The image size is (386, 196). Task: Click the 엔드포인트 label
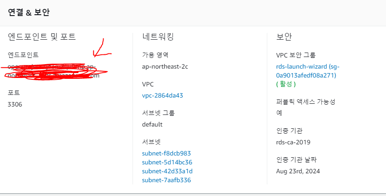[x=23, y=55]
